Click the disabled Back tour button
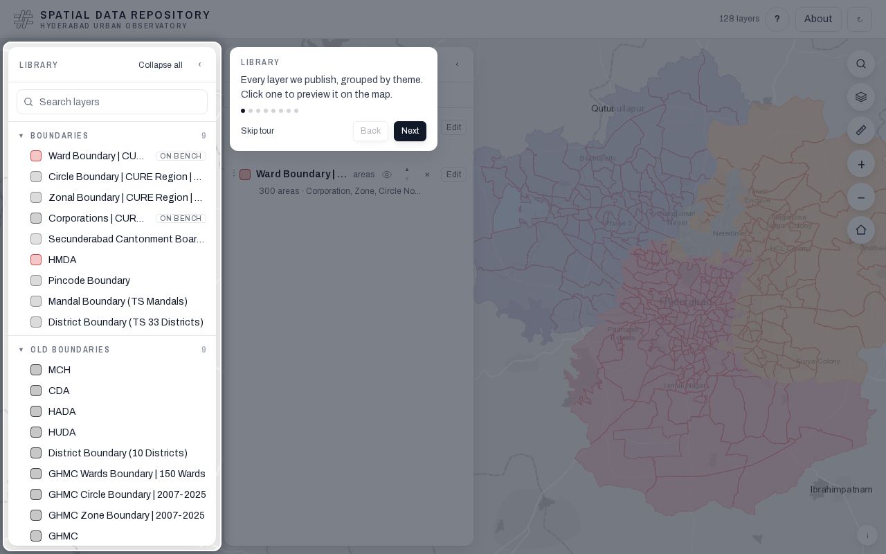The width and height of the screenshot is (886, 554). (370, 131)
